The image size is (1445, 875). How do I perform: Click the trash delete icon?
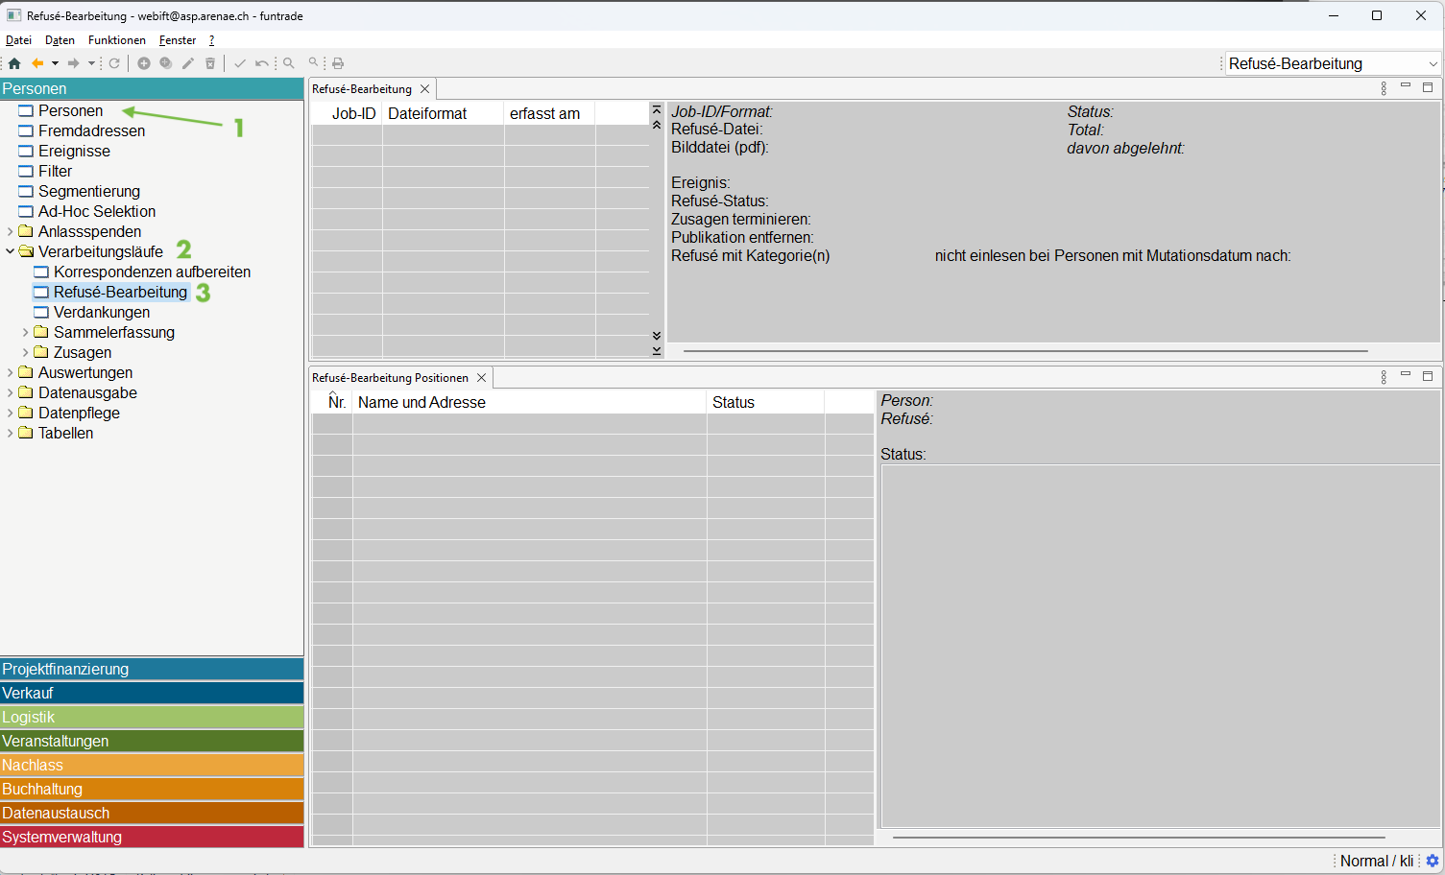[210, 63]
